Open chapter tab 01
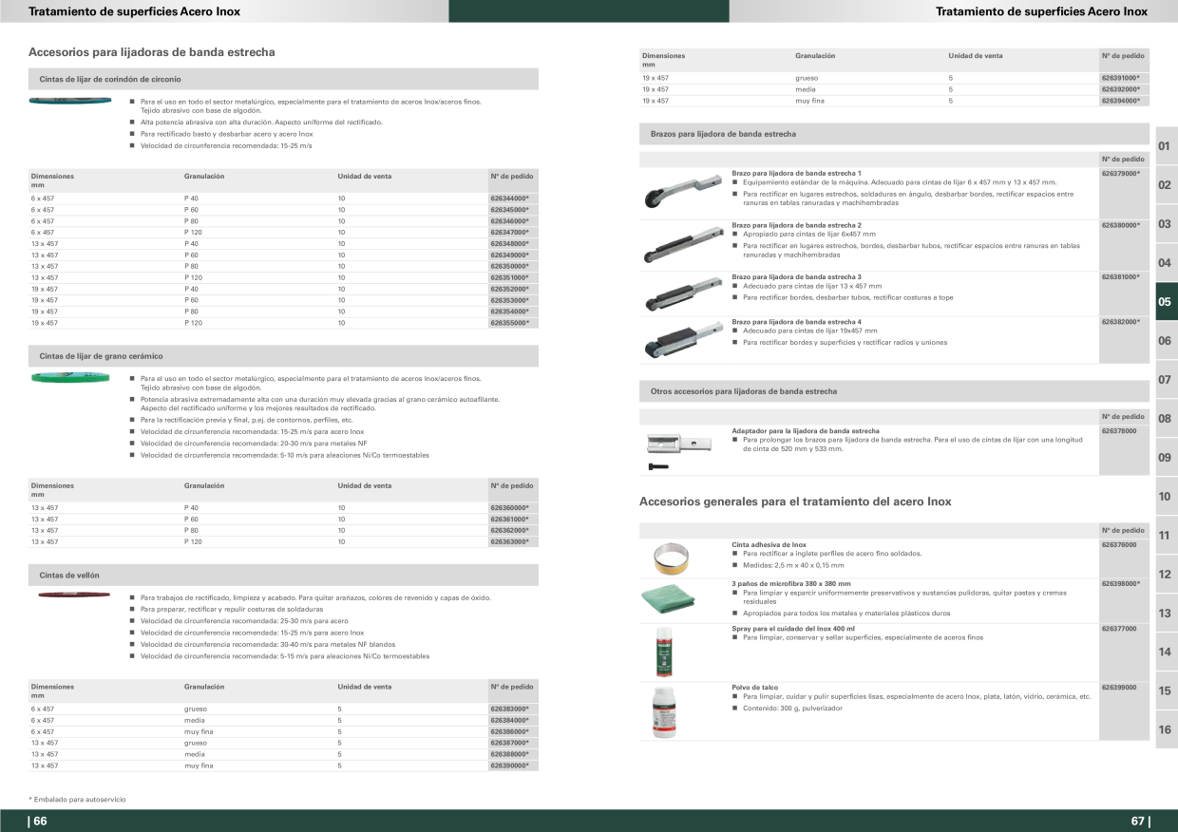 point(1165,146)
